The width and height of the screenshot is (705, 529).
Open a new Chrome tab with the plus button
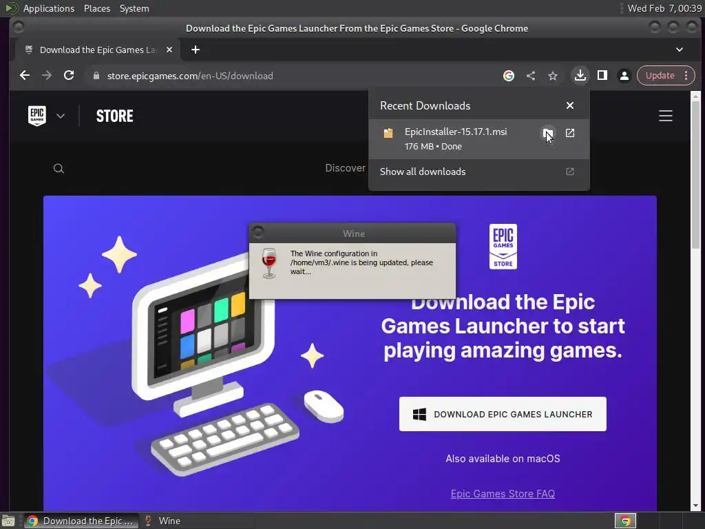click(195, 50)
